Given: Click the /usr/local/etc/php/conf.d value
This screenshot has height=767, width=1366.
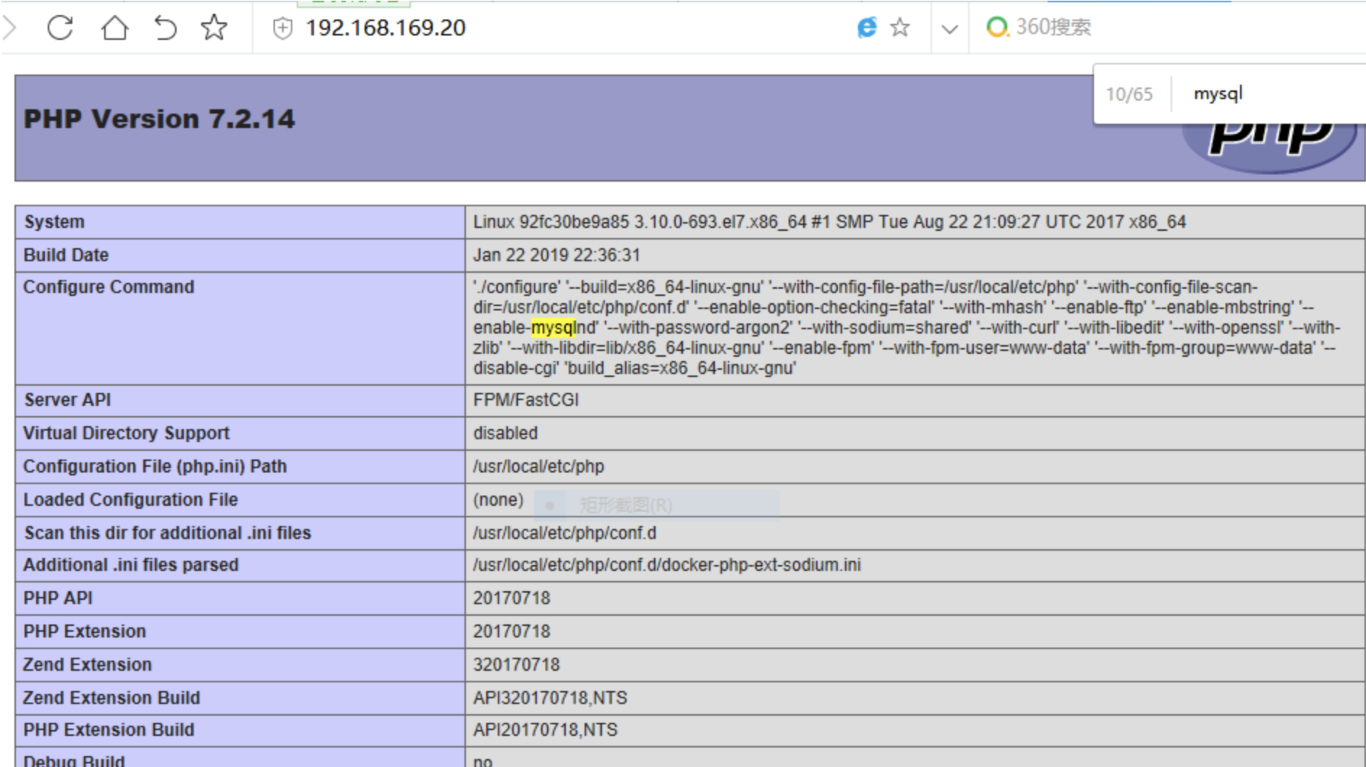Looking at the screenshot, I should pyautogui.click(x=564, y=533).
